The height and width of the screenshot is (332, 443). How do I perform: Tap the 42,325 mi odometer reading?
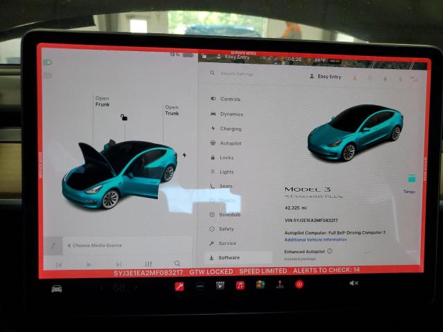296,207
